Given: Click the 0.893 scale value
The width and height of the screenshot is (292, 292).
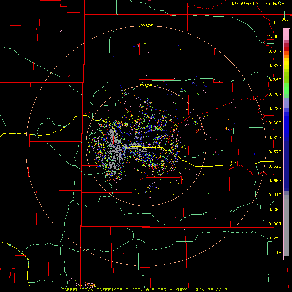Looking at the screenshot, I should pyautogui.click(x=275, y=65).
